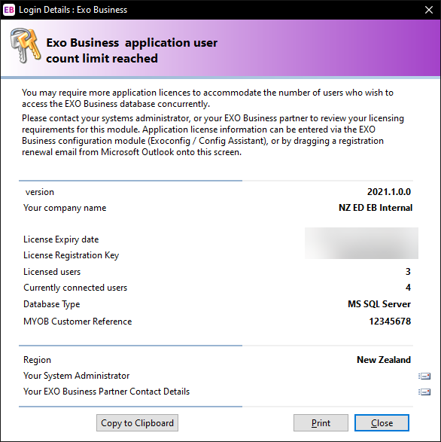441x442 pixels.
Task: Click the Close button at the bottom
Action: pyautogui.click(x=382, y=423)
